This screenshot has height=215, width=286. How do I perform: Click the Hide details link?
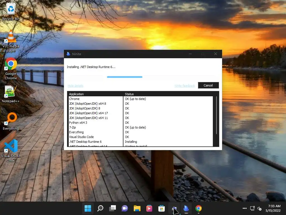pyautogui.click(x=75, y=86)
